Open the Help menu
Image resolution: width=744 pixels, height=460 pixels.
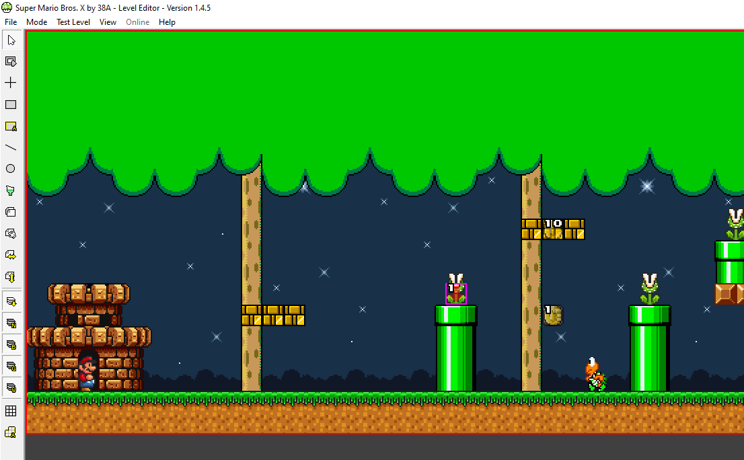pos(167,22)
